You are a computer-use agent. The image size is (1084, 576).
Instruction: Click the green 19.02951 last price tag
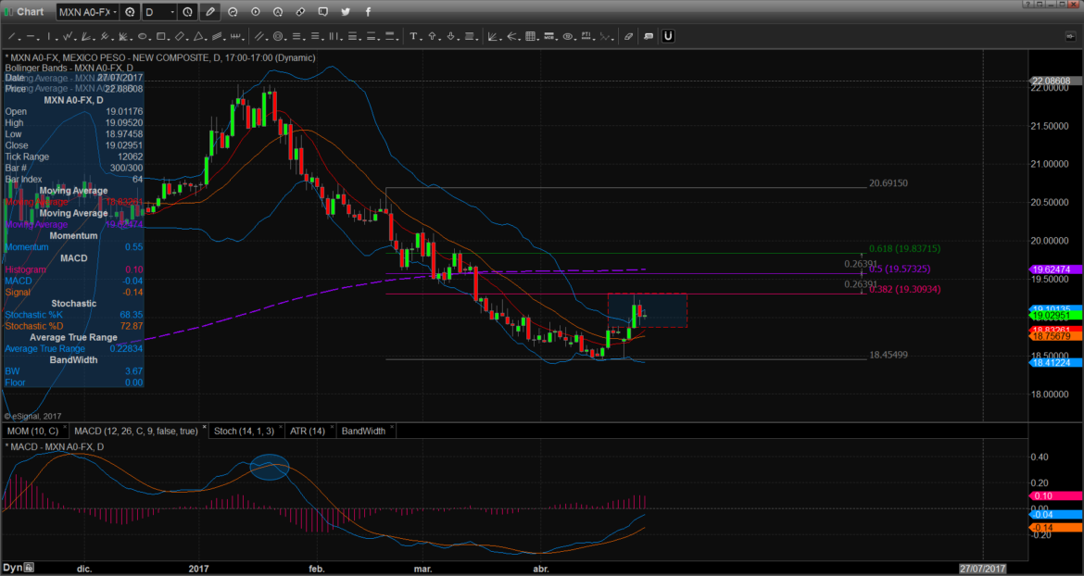[x=1056, y=316]
